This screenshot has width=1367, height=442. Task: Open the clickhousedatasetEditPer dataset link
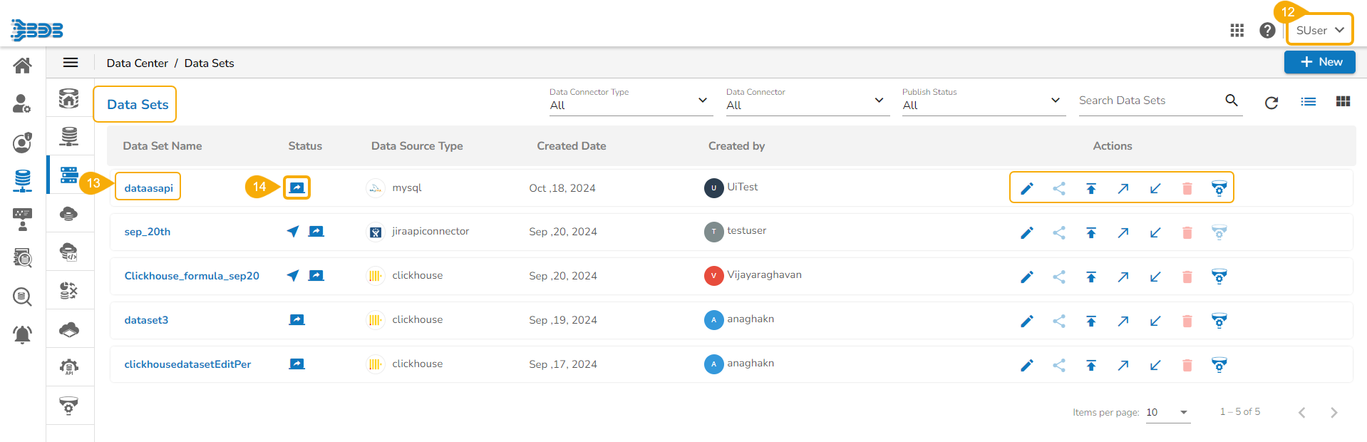coord(187,364)
